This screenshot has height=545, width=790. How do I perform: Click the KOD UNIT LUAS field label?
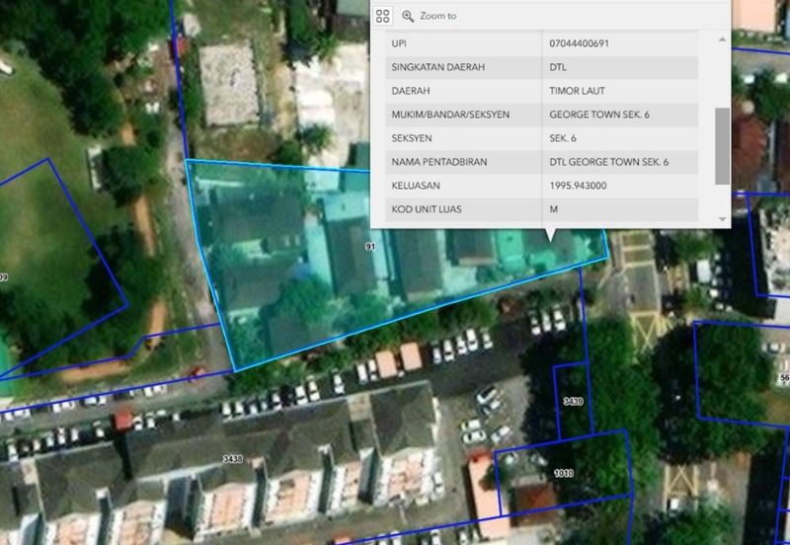(x=427, y=209)
